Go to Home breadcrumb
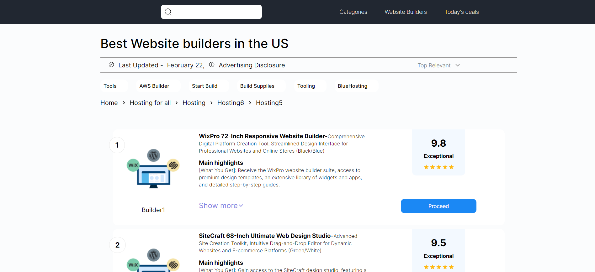 tap(109, 103)
